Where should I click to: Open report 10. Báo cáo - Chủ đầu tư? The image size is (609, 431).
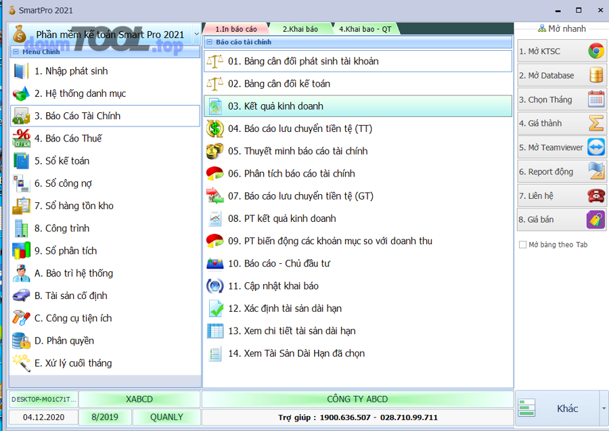click(358, 264)
